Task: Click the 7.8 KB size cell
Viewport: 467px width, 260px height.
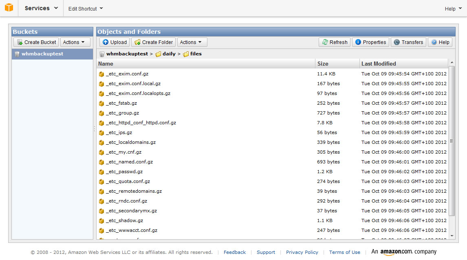Action: [x=325, y=123]
